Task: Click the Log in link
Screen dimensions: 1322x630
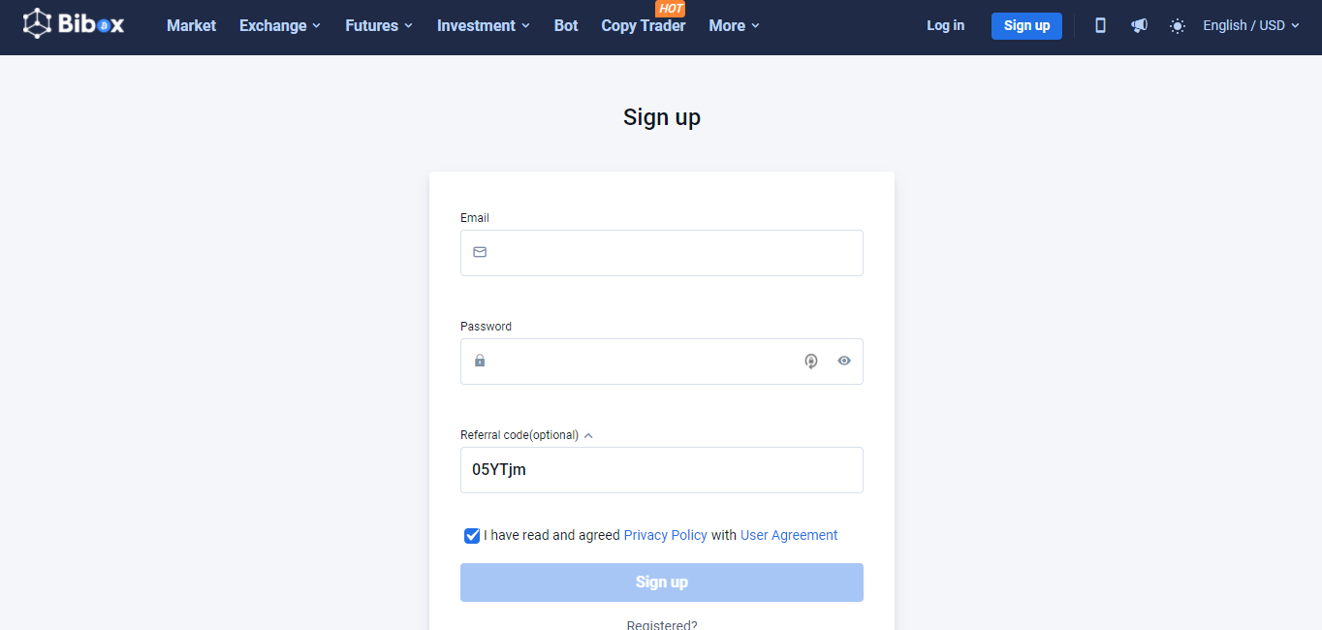Action: pyautogui.click(x=945, y=26)
